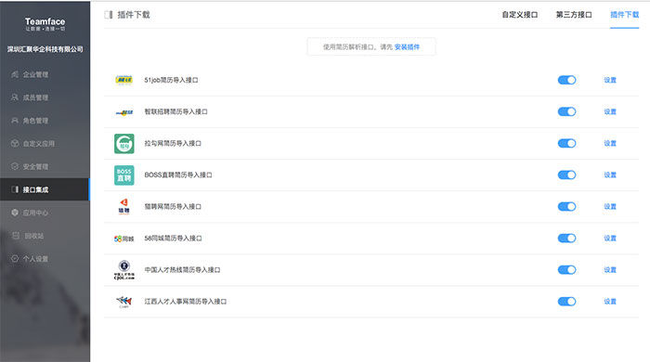Image resolution: width=650 pixels, height=362 pixels.
Task: Click the 58同城 logo icon
Action: [x=123, y=239]
